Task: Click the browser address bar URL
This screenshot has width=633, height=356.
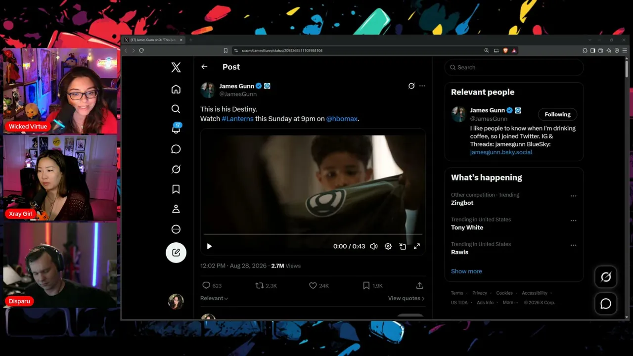Action: click(x=282, y=50)
